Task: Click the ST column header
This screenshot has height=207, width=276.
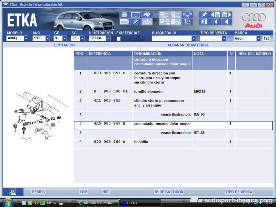Action: [231, 54]
